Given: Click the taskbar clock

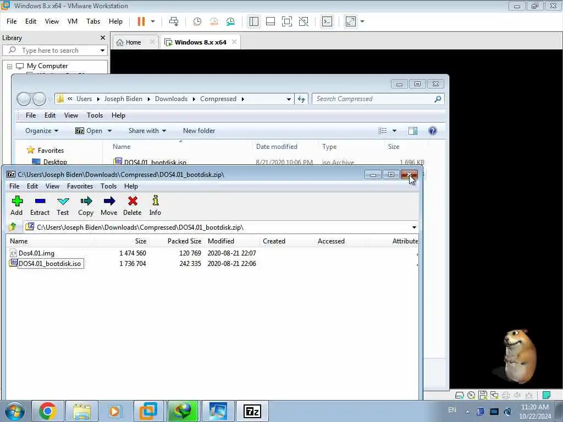Looking at the screenshot, I should 534,412.
